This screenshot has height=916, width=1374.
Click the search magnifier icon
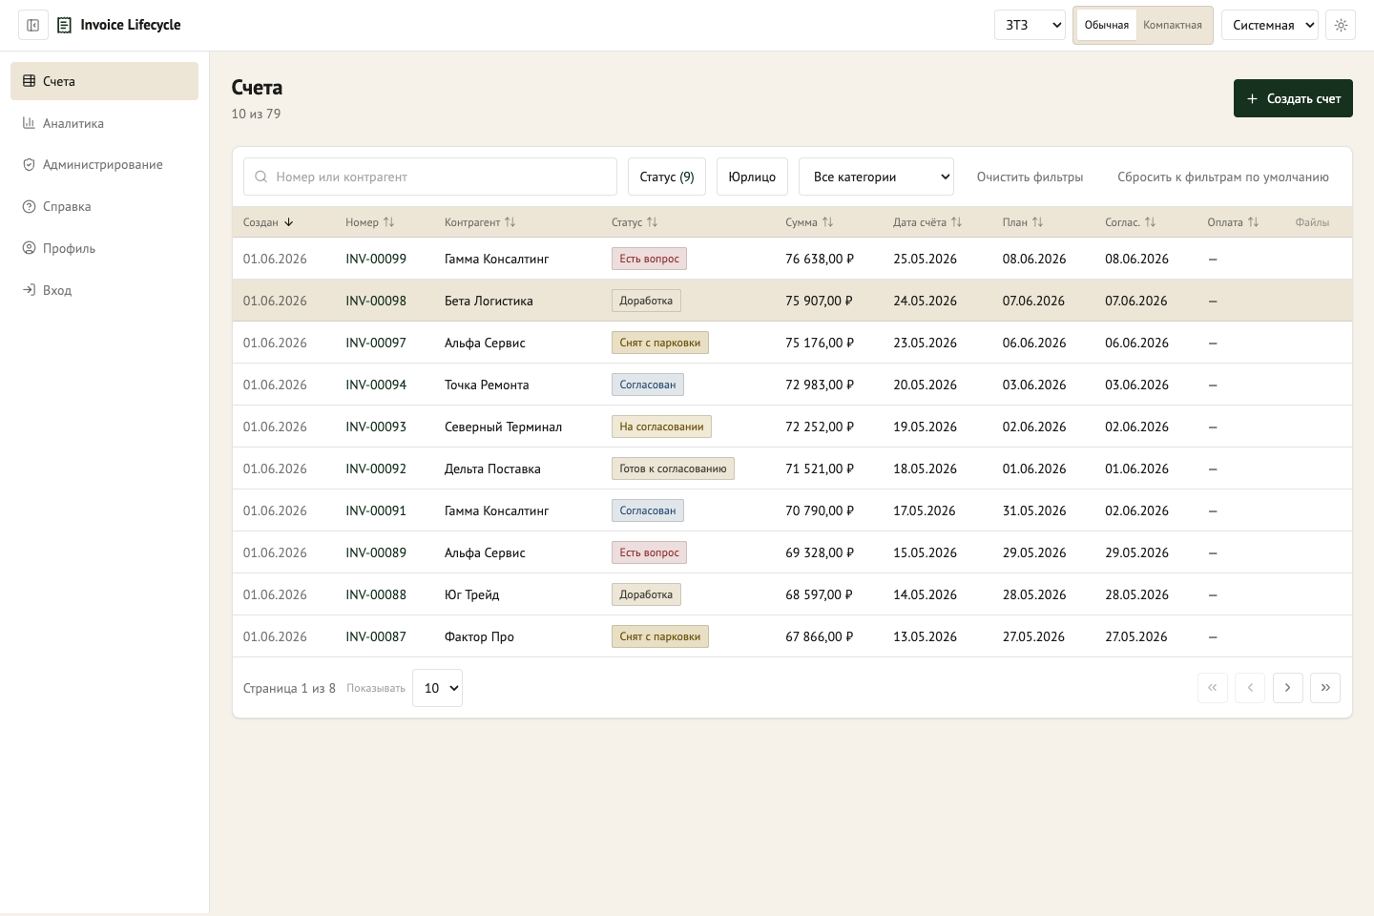[260, 177]
